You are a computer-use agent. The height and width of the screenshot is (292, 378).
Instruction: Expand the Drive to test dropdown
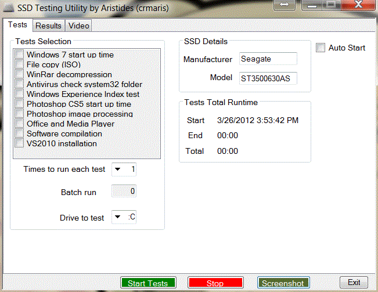point(118,218)
